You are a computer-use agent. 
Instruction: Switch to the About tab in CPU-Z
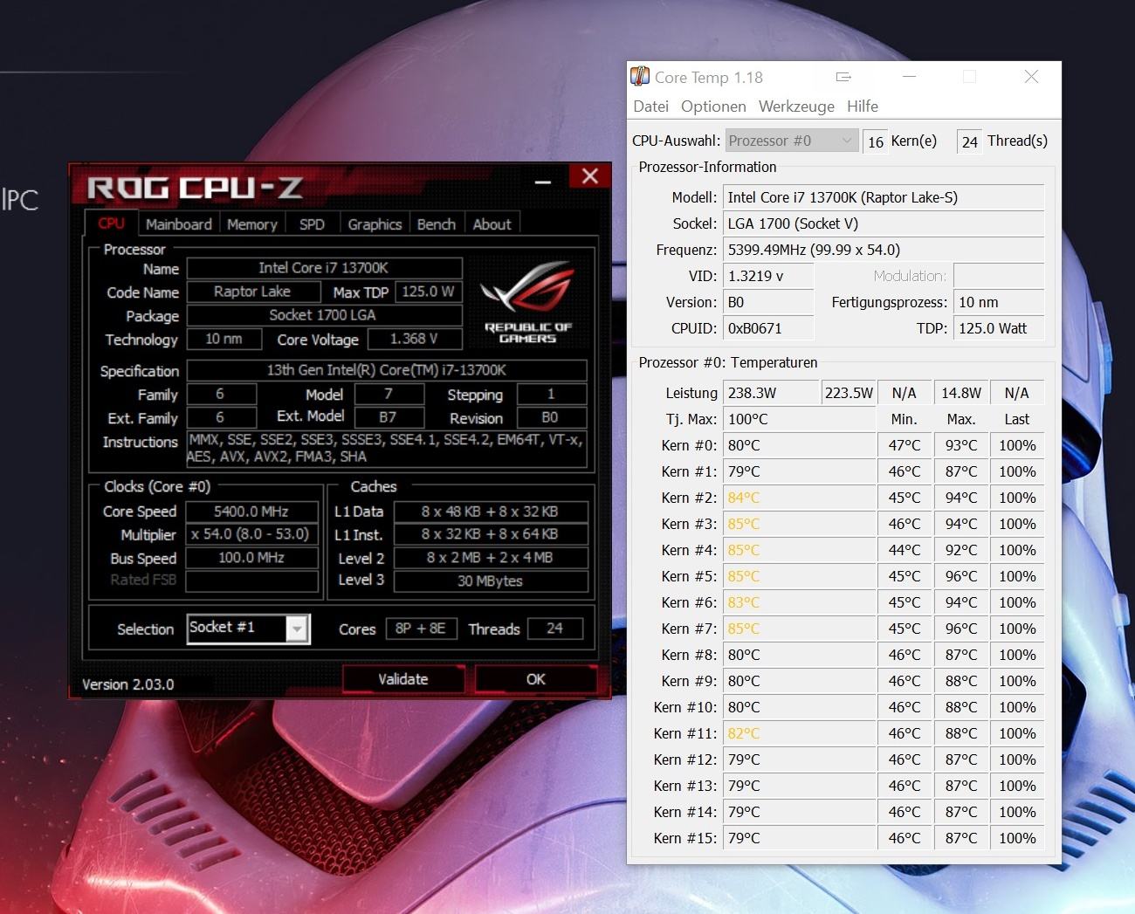[x=492, y=224]
